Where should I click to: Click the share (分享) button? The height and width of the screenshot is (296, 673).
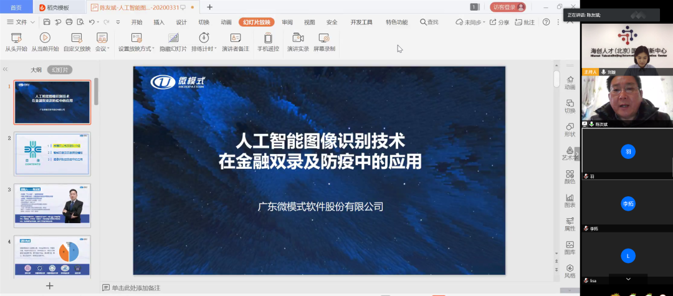(500, 22)
